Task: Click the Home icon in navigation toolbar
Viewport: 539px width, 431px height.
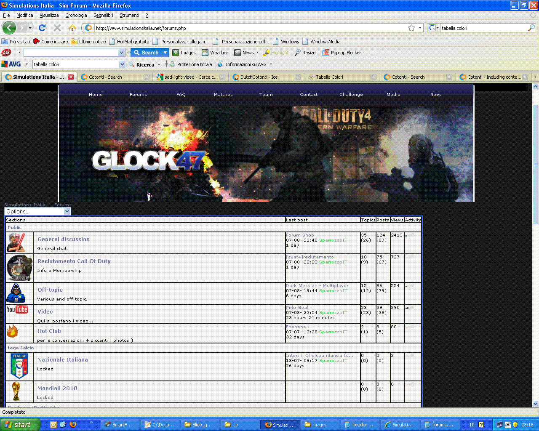Action: tap(72, 28)
